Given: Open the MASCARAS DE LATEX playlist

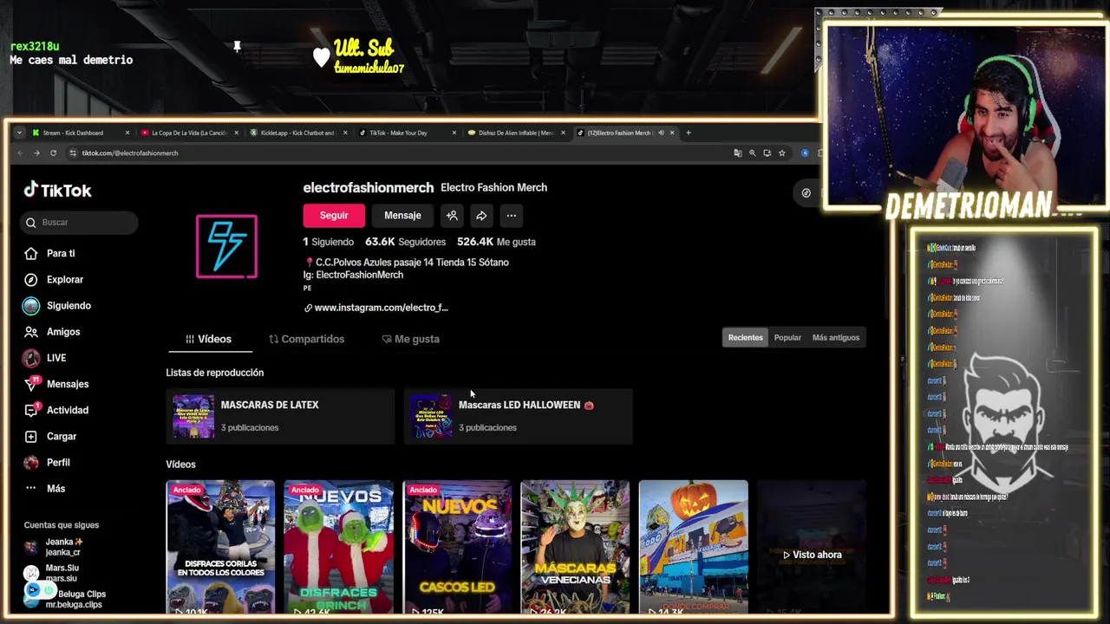Looking at the screenshot, I should [x=279, y=416].
